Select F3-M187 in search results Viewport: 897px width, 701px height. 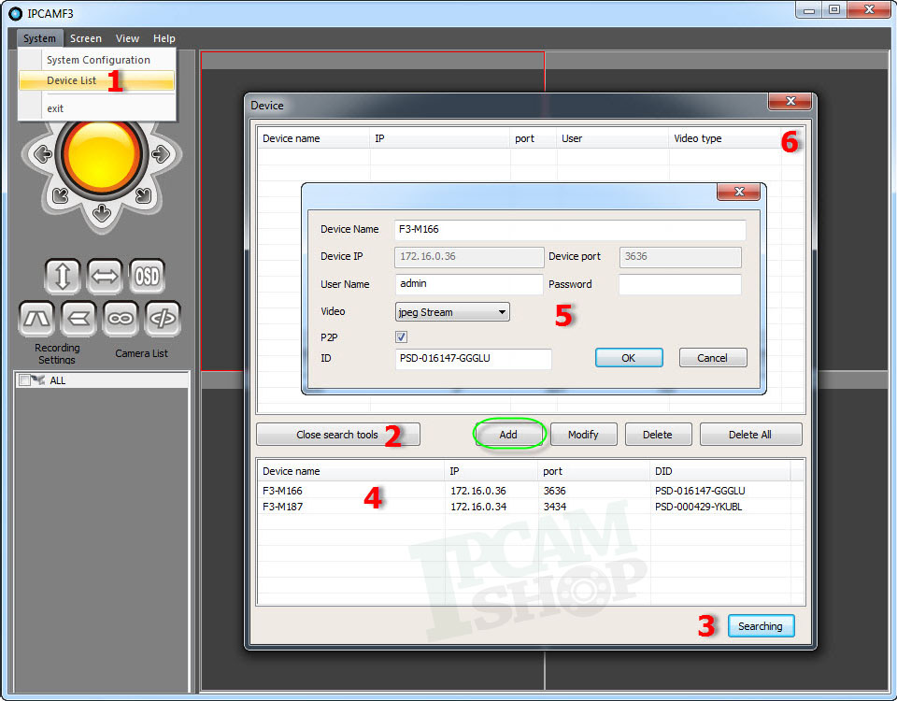[282, 507]
